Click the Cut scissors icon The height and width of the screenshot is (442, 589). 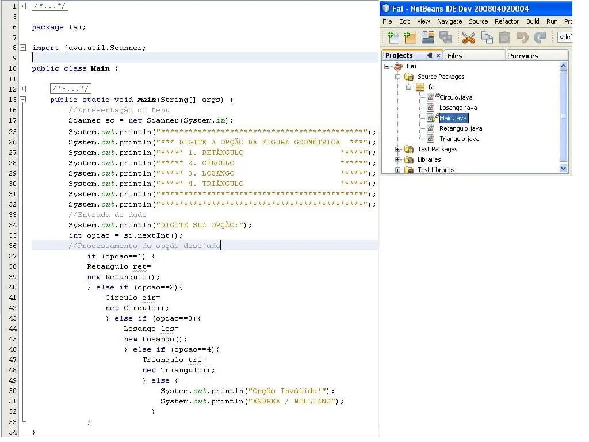[x=469, y=37]
